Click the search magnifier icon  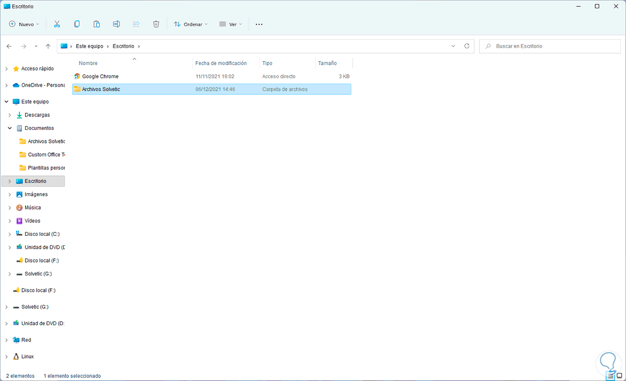[x=488, y=46]
